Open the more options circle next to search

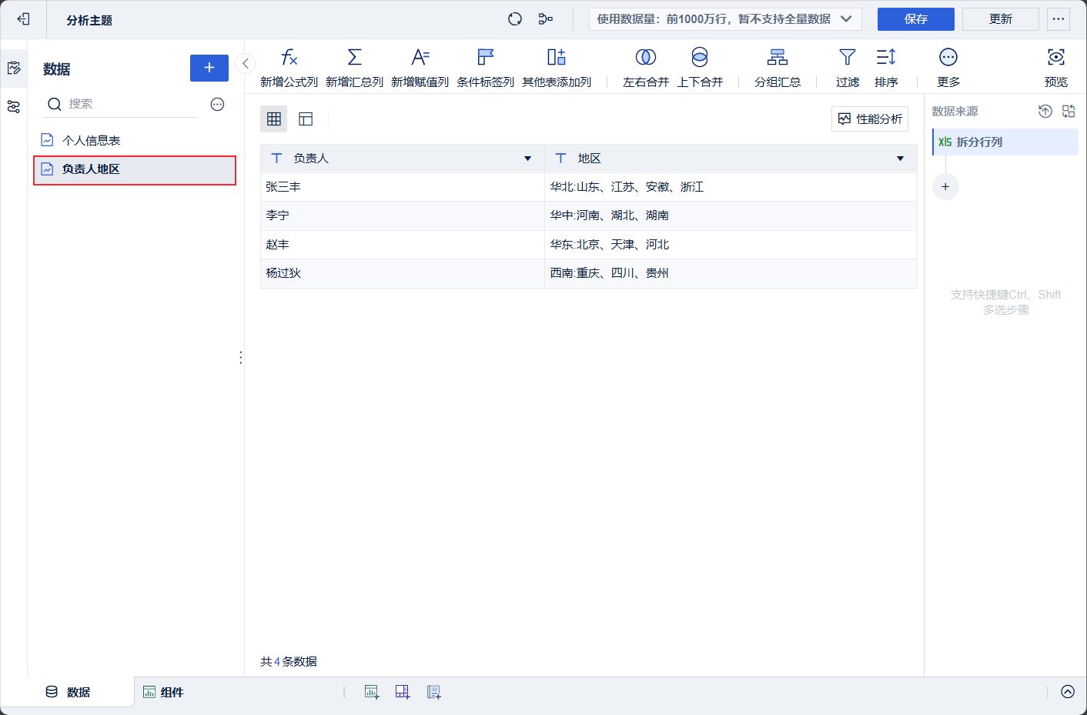pyautogui.click(x=218, y=104)
